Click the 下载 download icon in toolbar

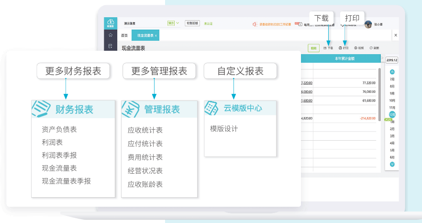coord(325,48)
